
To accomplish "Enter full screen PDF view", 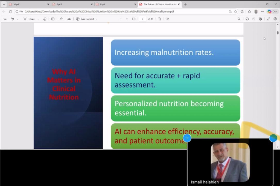I will pos(268,19).
